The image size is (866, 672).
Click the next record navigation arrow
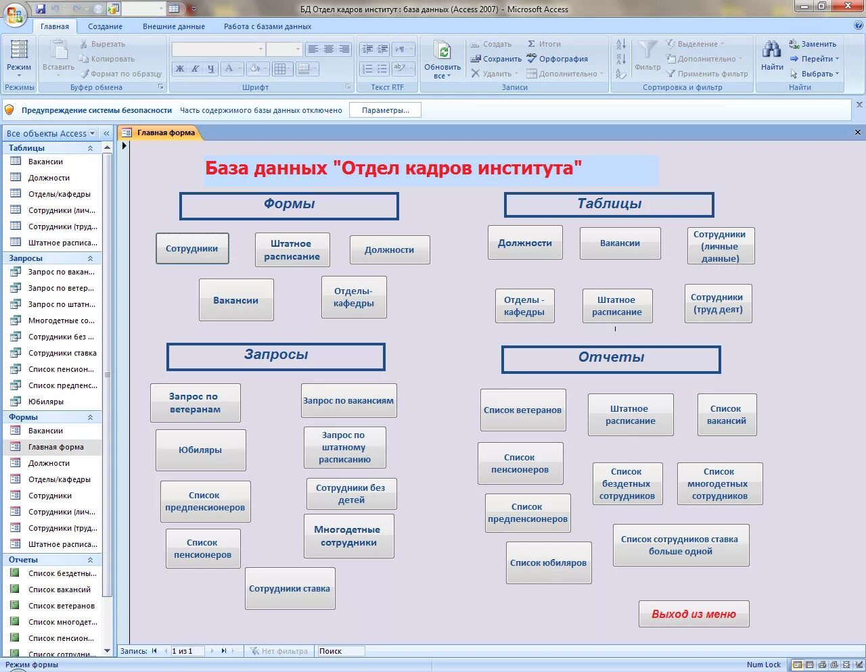[212, 651]
